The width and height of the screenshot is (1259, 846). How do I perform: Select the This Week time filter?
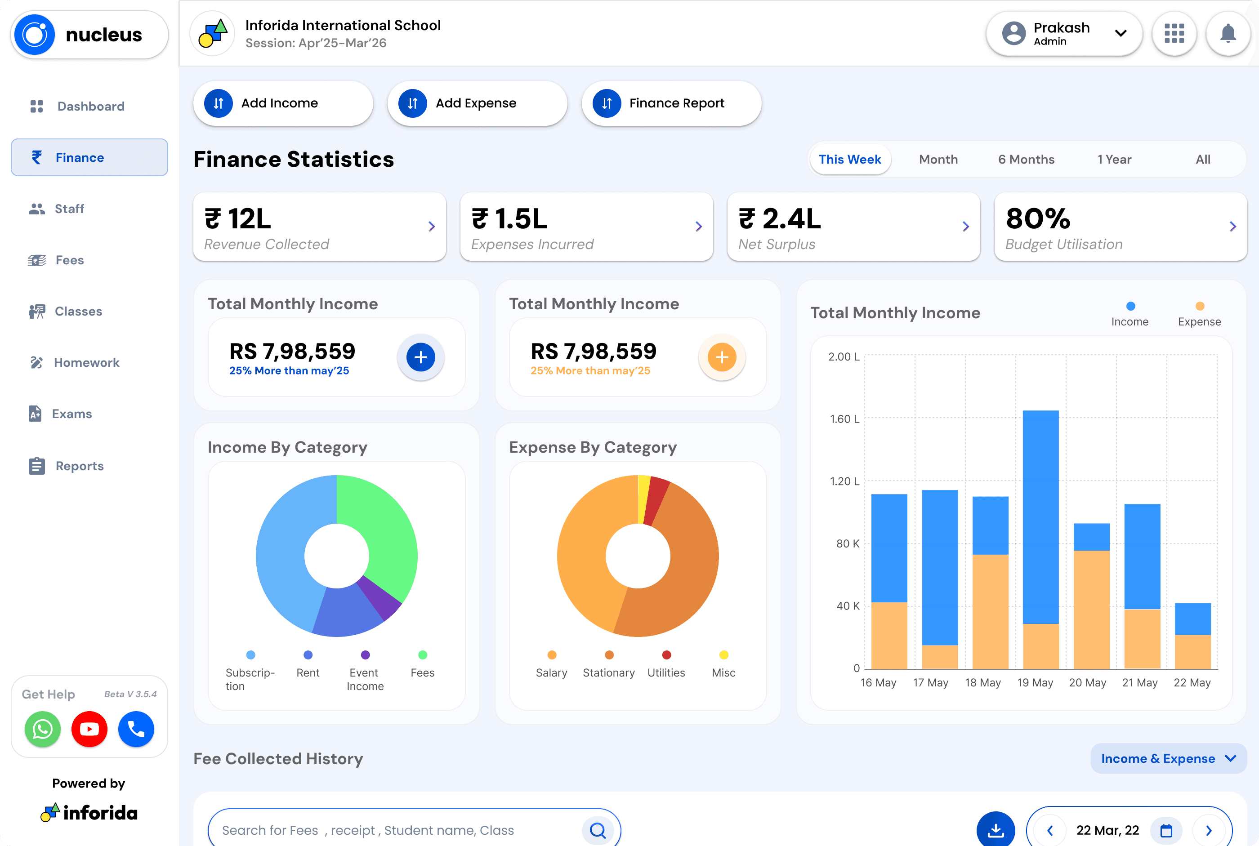point(849,159)
